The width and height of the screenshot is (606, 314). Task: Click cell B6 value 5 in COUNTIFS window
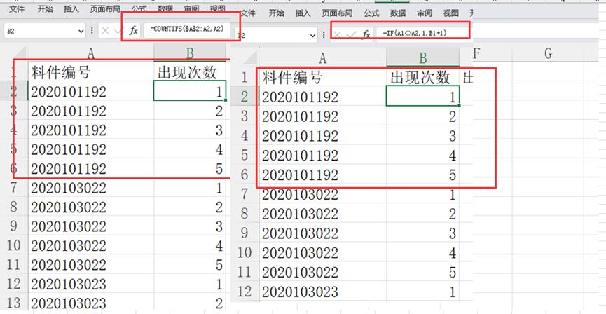pos(190,169)
